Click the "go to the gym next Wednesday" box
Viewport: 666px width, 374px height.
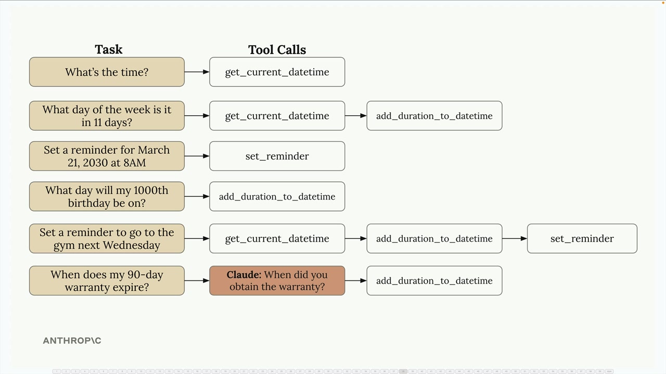tap(107, 238)
